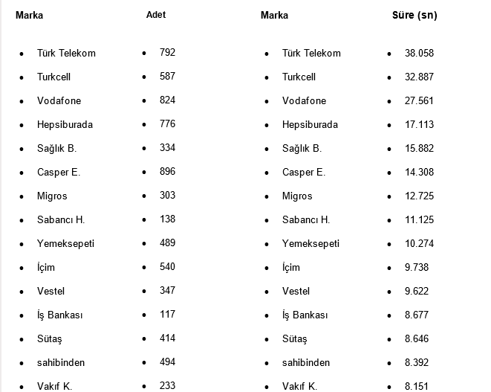The height and width of the screenshot is (392, 491).
Task: Select Hepsiburada in the left list
Action: coord(65,125)
